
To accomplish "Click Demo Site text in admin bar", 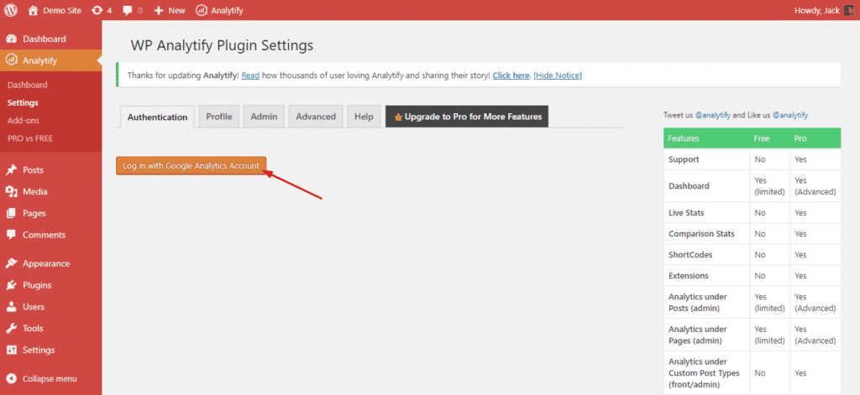I will click(x=62, y=10).
